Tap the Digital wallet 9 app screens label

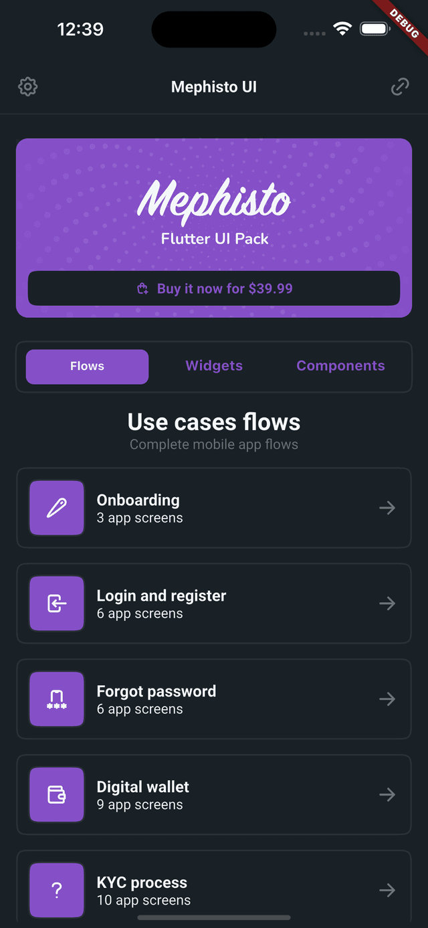click(140, 805)
